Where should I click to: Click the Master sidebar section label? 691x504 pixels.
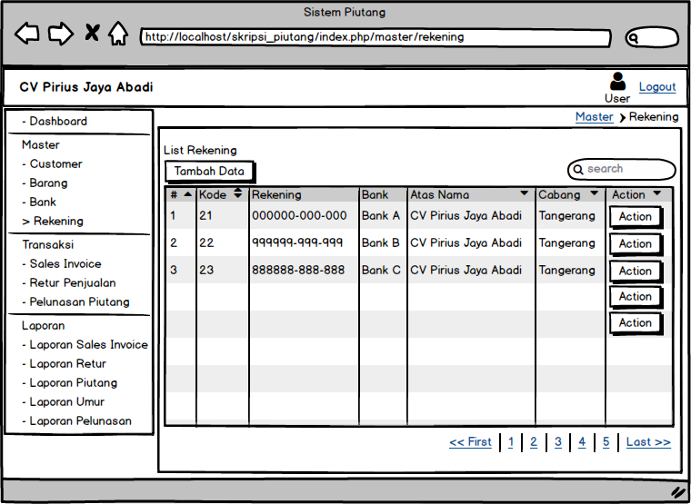tap(41, 144)
